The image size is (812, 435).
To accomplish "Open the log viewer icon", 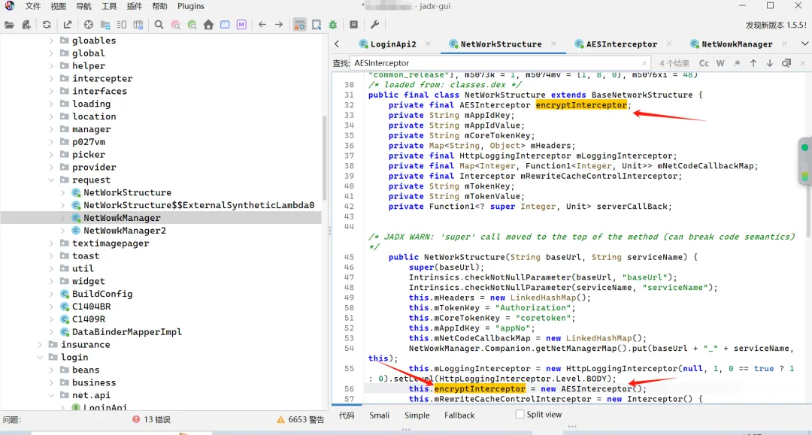I will (353, 25).
